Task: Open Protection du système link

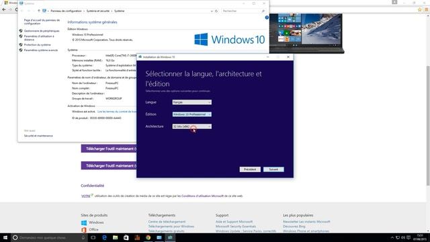Action: click(x=38, y=45)
